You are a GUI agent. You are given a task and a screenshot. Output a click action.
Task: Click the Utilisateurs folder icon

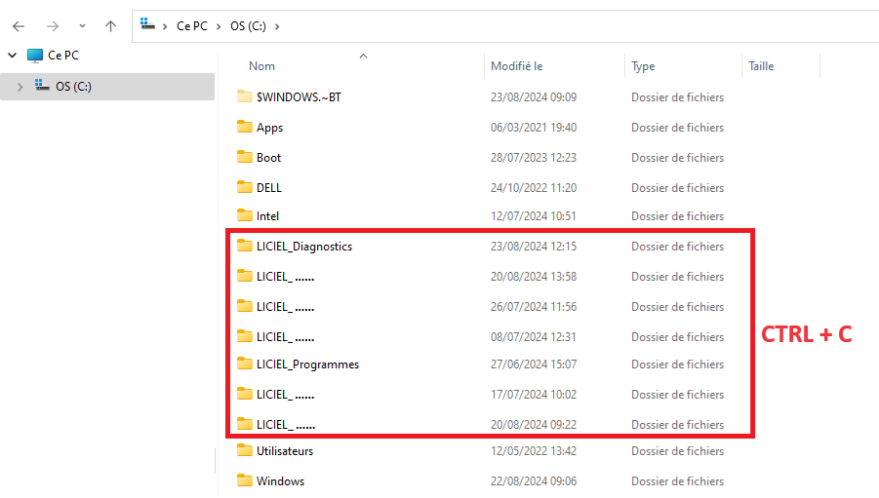click(x=245, y=450)
